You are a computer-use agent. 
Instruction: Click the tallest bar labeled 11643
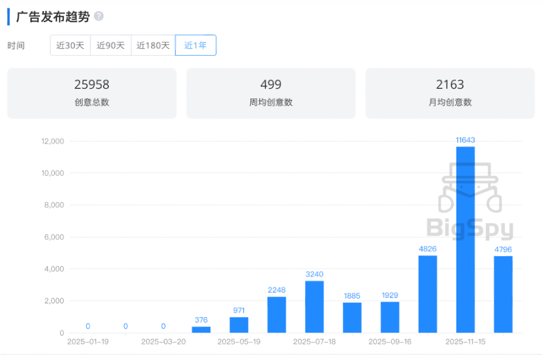pyautogui.click(x=465, y=240)
